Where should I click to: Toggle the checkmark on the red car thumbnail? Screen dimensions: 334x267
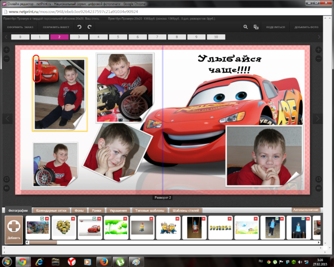pyautogui.click(x=94, y=219)
